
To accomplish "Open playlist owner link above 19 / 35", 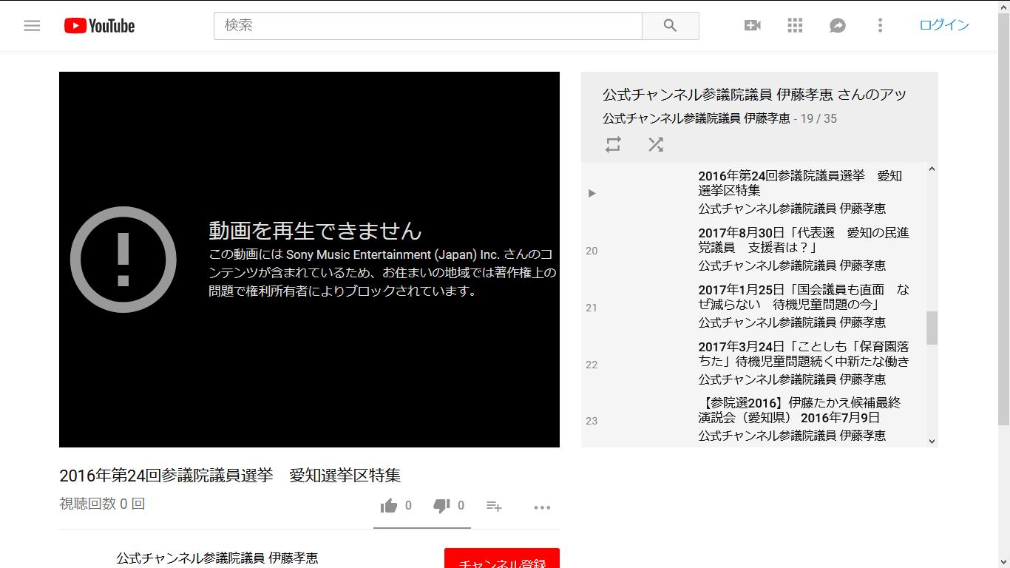I will (x=697, y=118).
